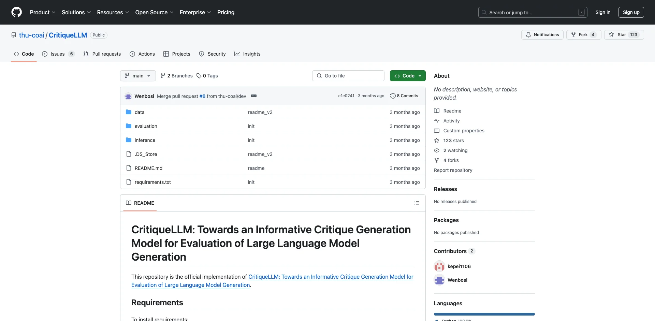
Task: Open the Pull requests tab
Action: point(102,54)
